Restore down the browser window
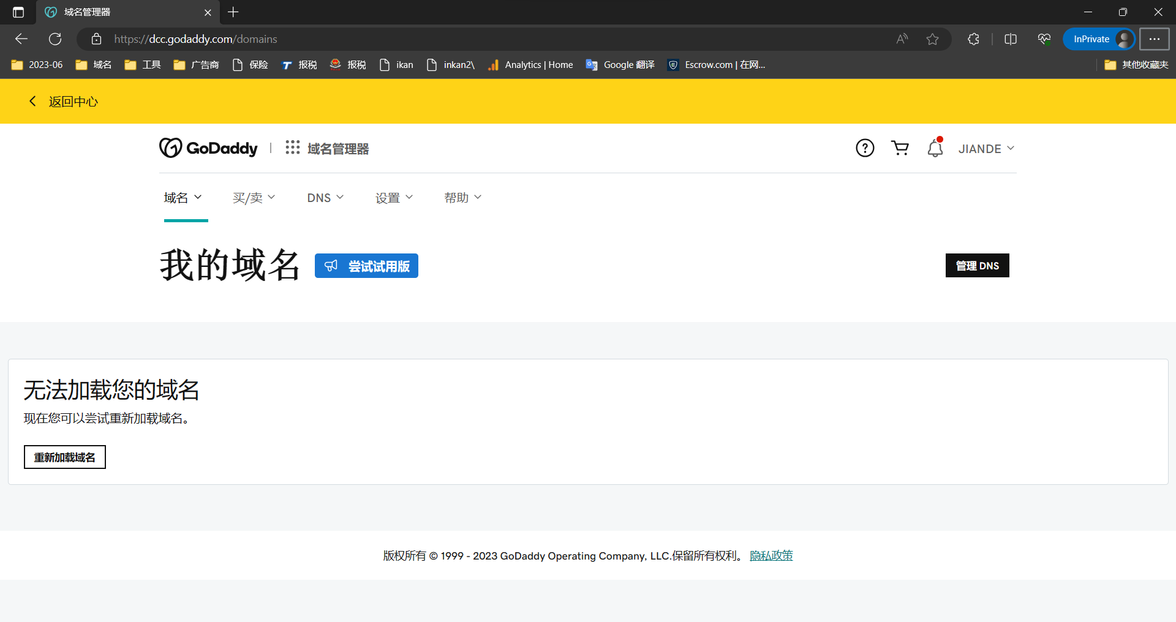Image resolution: width=1176 pixels, height=622 pixels. tap(1123, 12)
